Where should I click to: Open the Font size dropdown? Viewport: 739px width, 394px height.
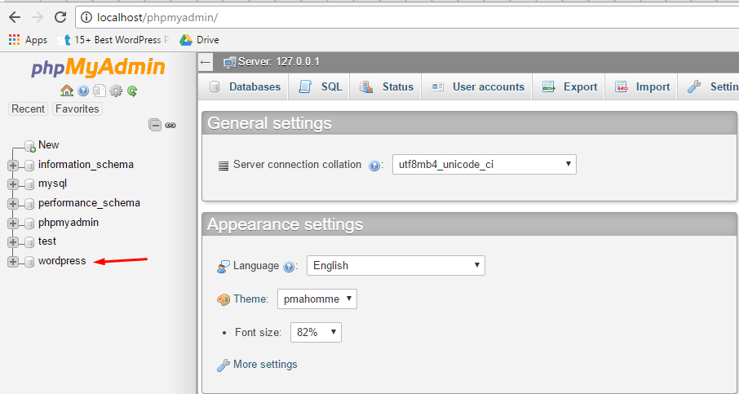click(x=316, y=332)
